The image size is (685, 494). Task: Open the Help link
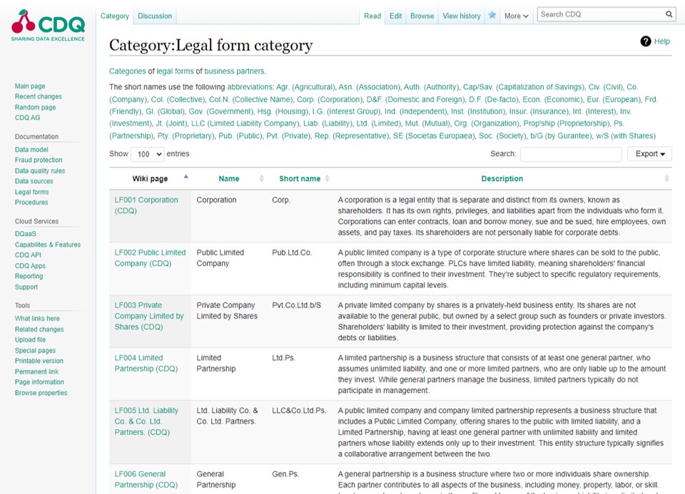662,41
